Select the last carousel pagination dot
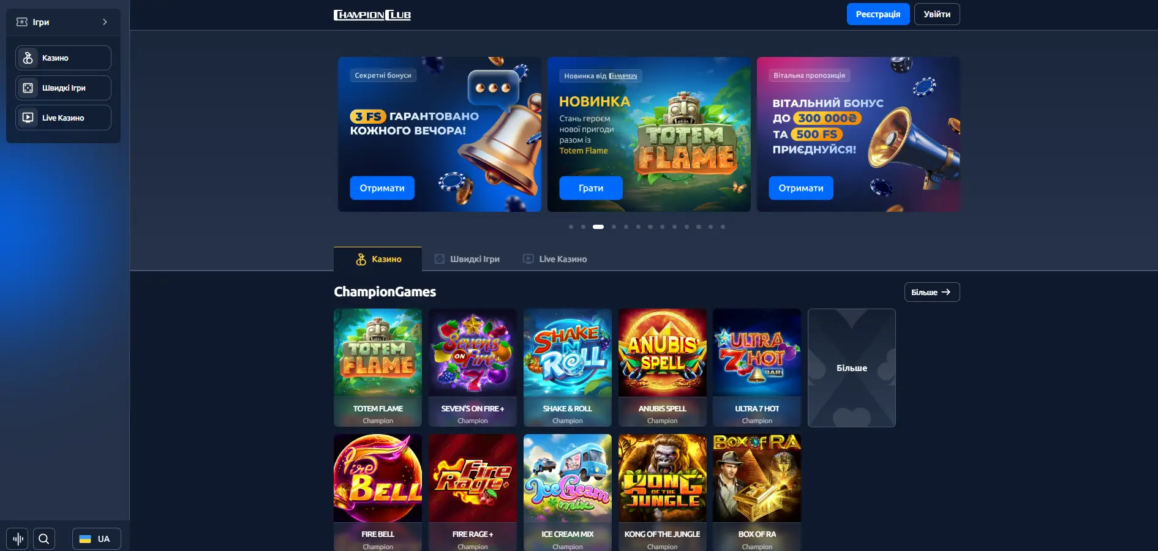The image size is (1158, 551). [x=723, y=227]
